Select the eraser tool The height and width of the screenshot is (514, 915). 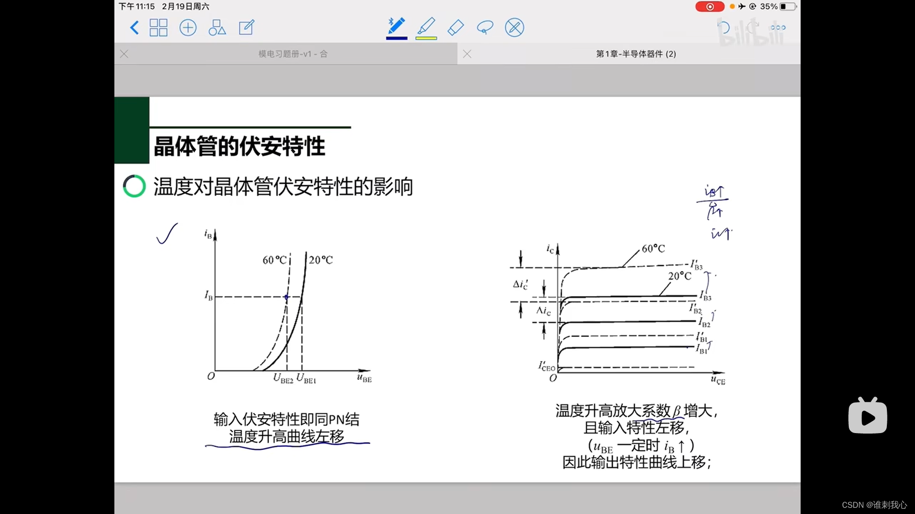point(456,28)
